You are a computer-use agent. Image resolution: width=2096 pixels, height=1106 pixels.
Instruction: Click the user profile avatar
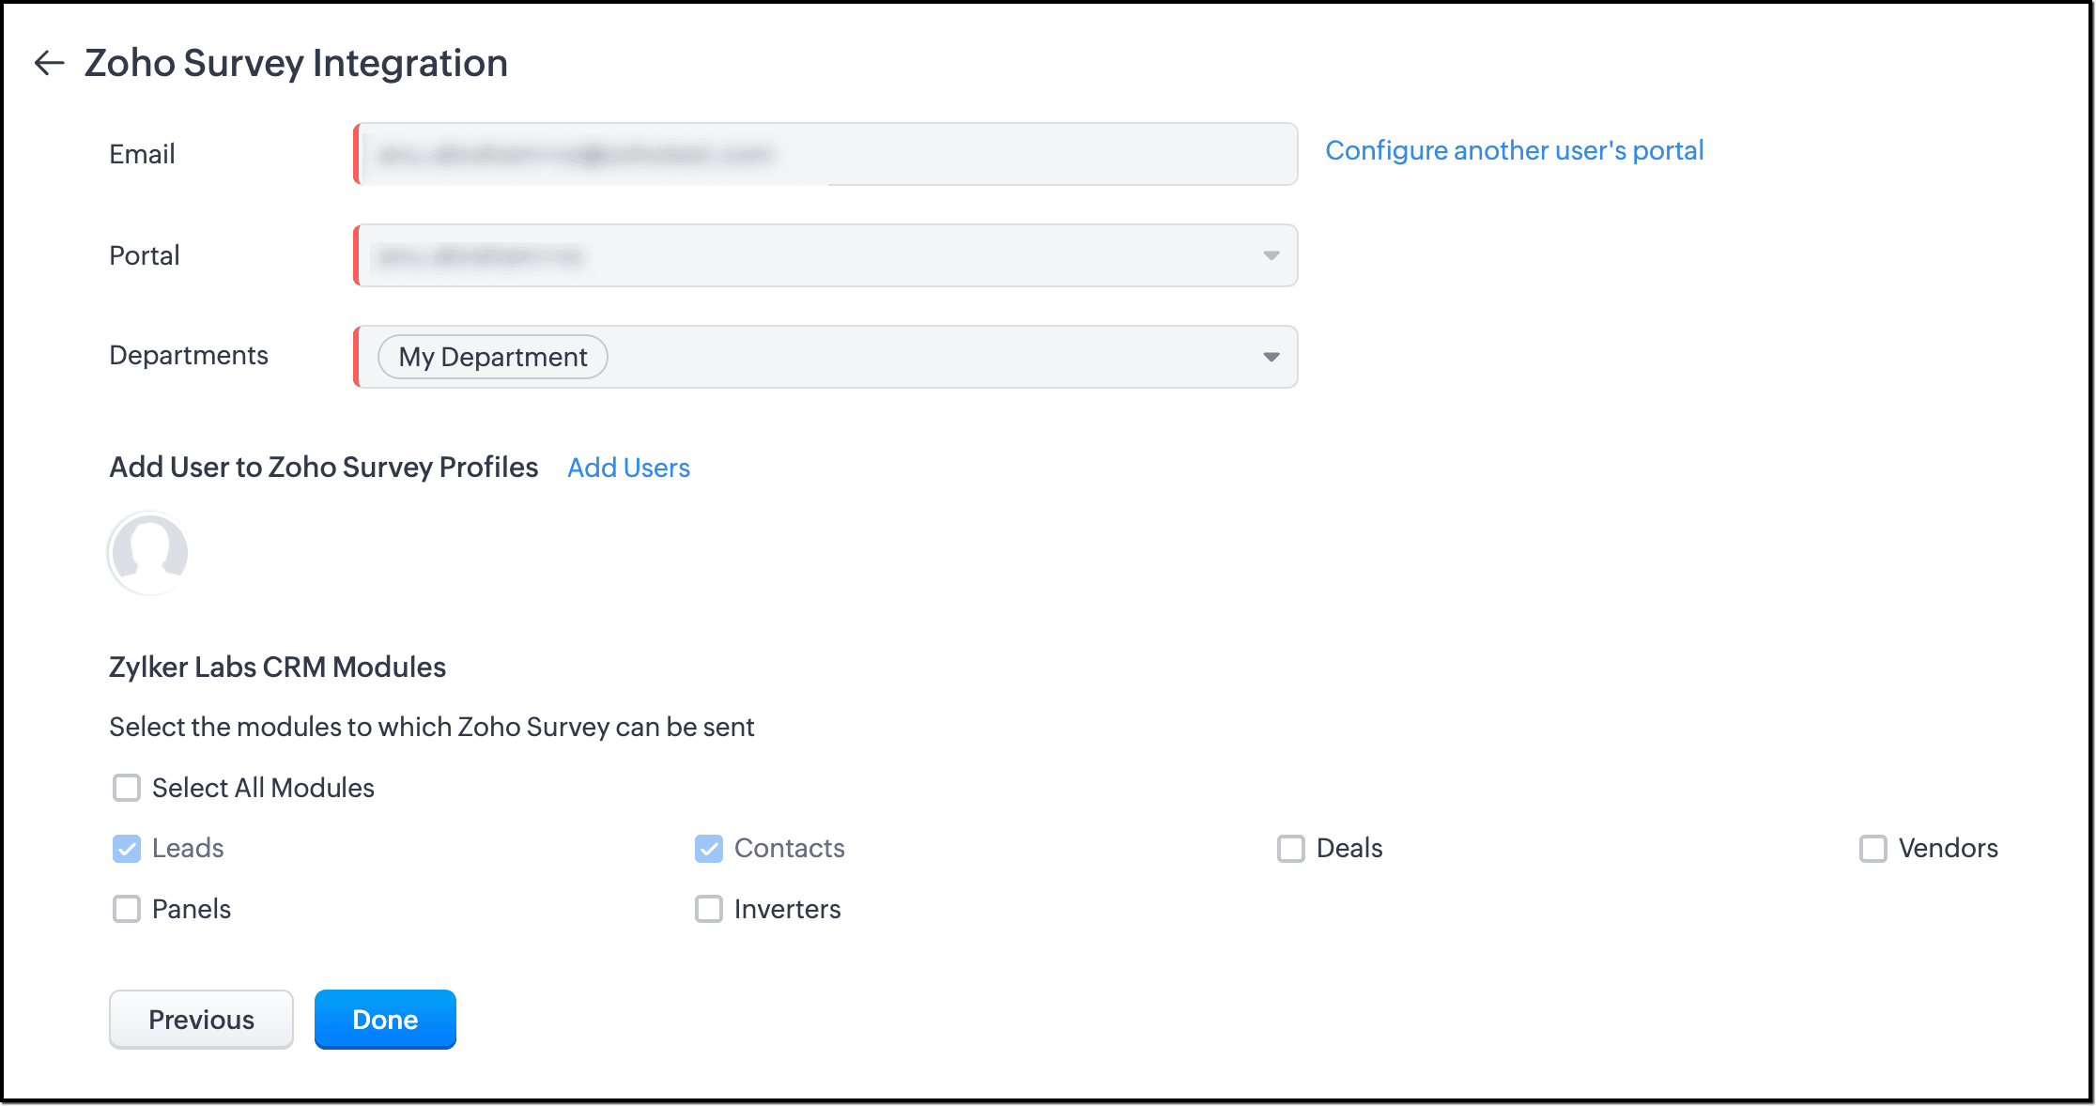pos(148,553)
